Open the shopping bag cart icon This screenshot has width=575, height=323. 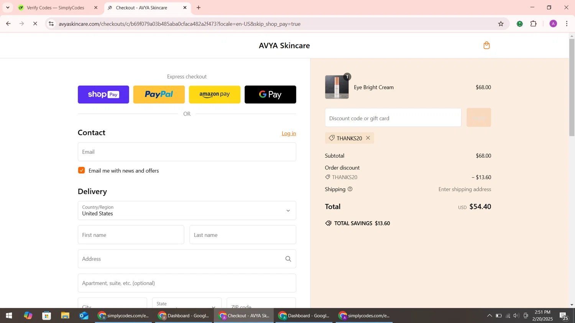(x=486, y=46)
